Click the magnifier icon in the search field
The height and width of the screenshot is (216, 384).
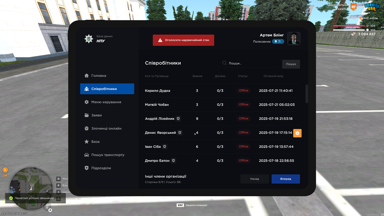coord(224,63)
